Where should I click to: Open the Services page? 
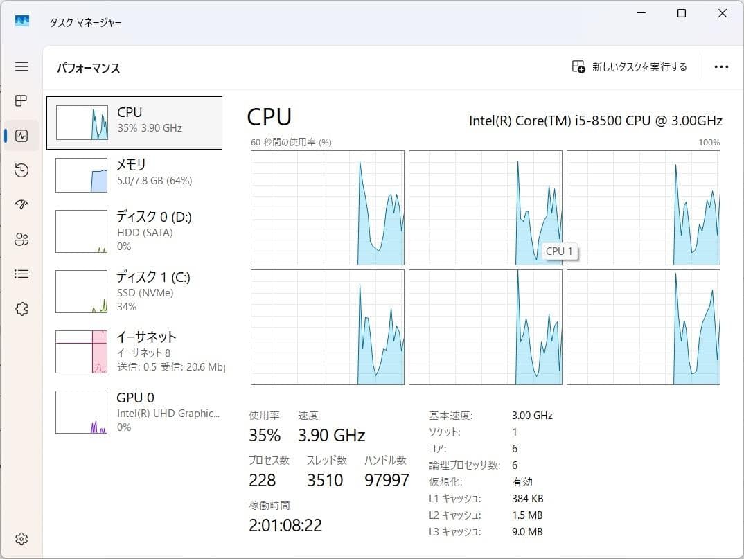21,308
